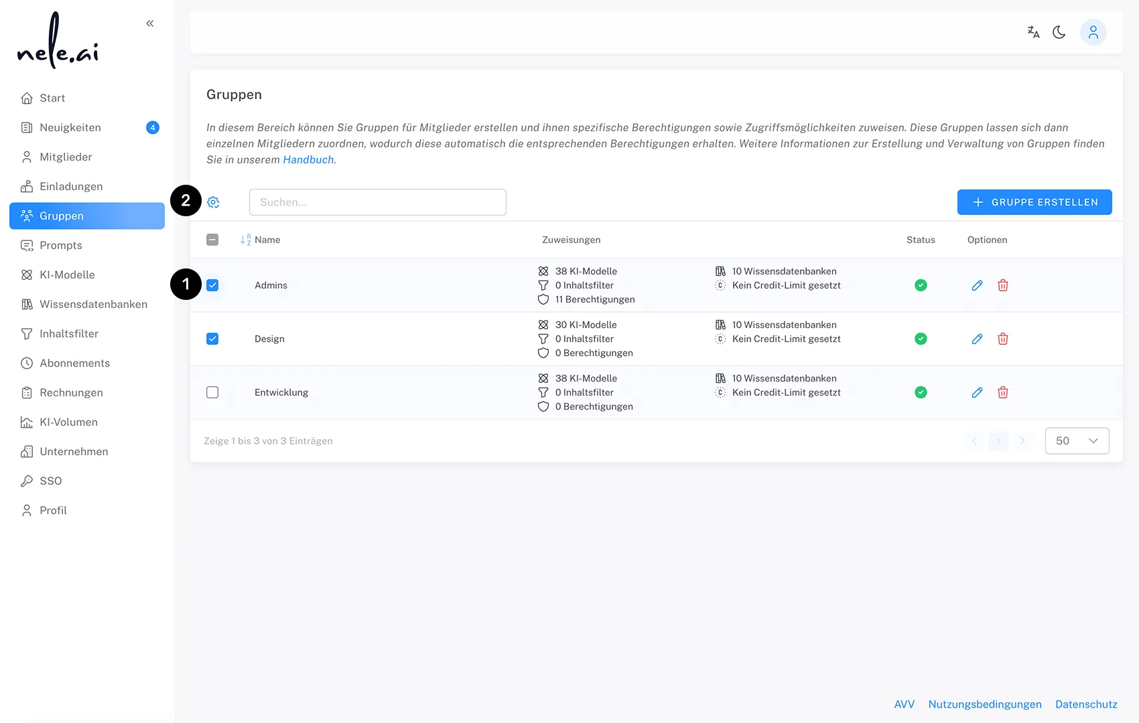The image size is (1139, 723).
Task: Go to previous page arrow
Action: click(974, 440)
